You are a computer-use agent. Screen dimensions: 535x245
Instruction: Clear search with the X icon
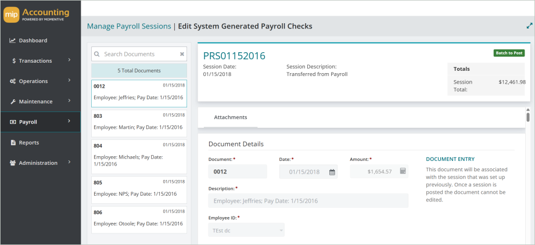tap(181, 54)
